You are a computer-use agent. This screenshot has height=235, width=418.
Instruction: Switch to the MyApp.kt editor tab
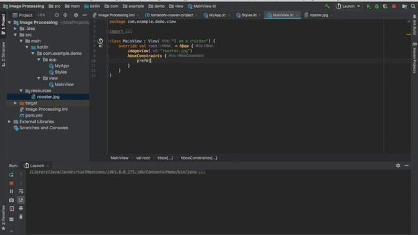[x=217, y=15]
